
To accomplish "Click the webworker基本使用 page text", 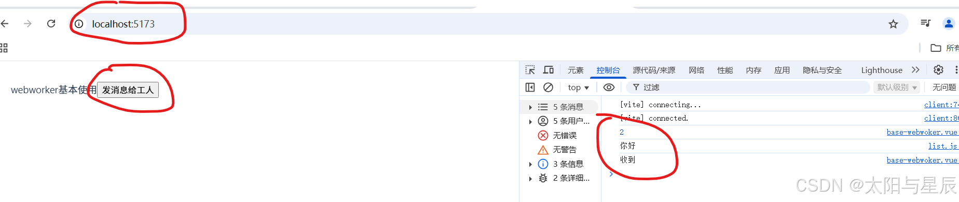I will tap(54, 90).
